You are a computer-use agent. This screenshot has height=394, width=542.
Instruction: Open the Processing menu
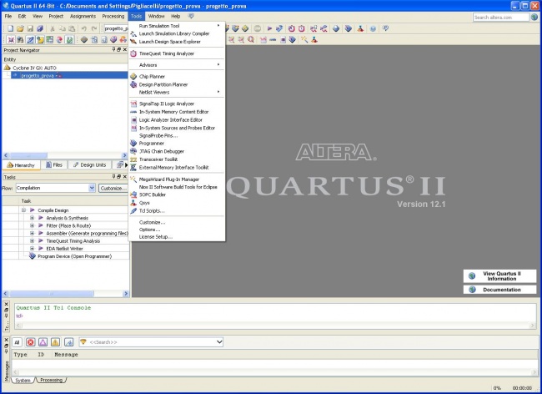(x=113, y=16)
